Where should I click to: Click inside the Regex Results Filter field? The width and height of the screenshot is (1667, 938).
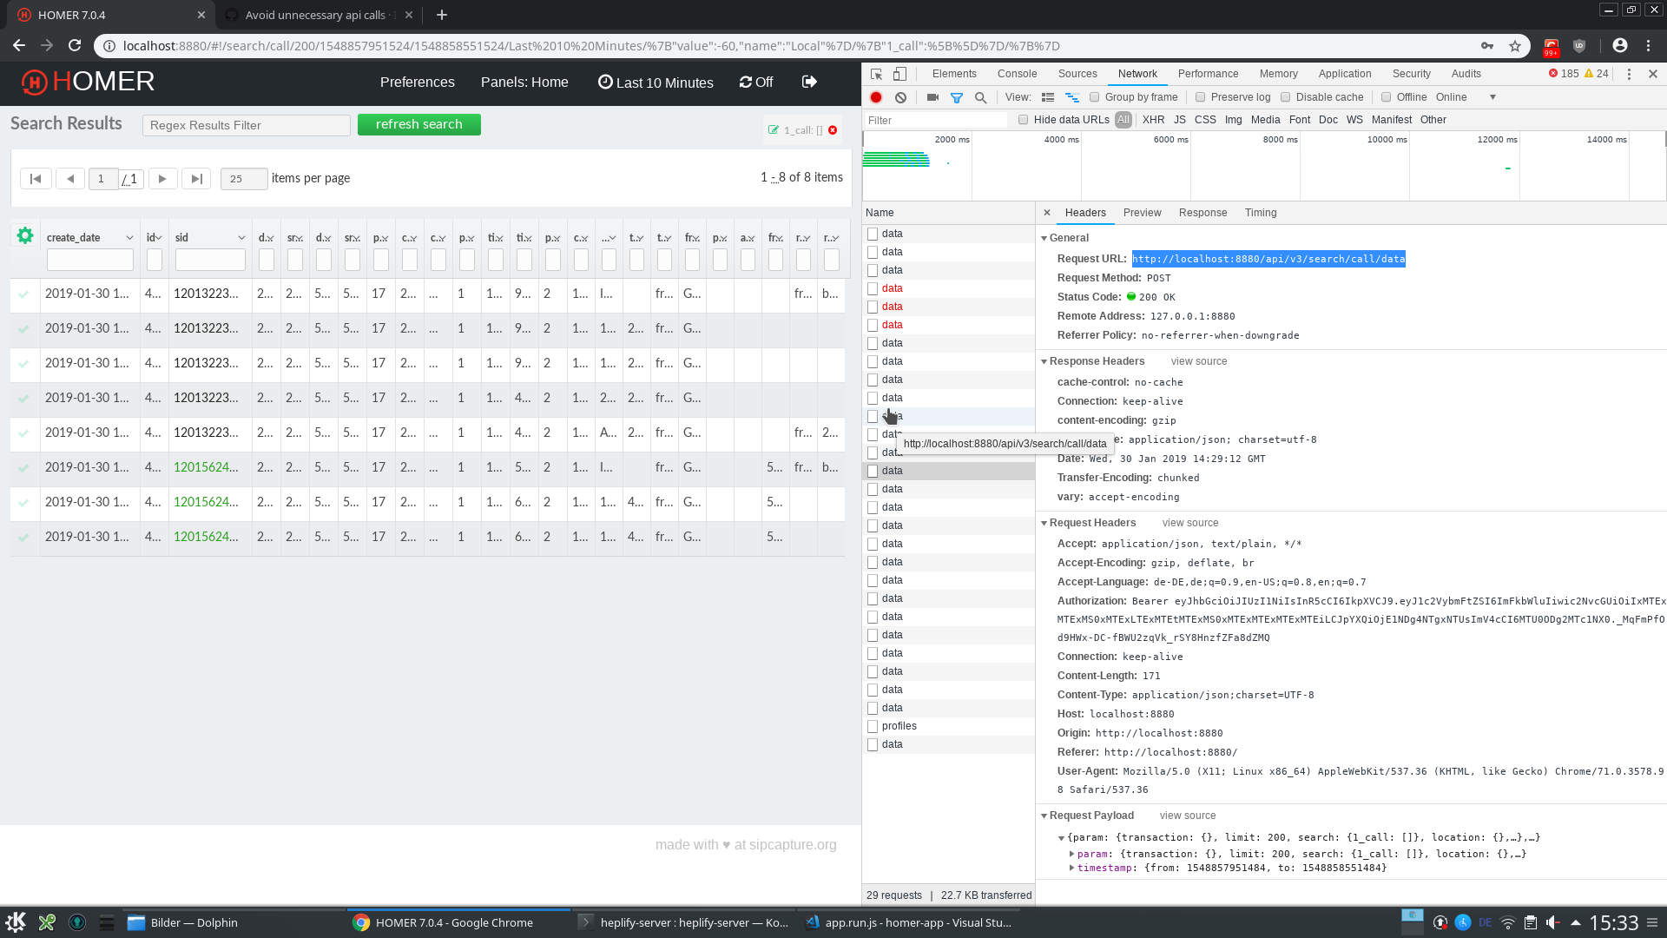(246, 125)
